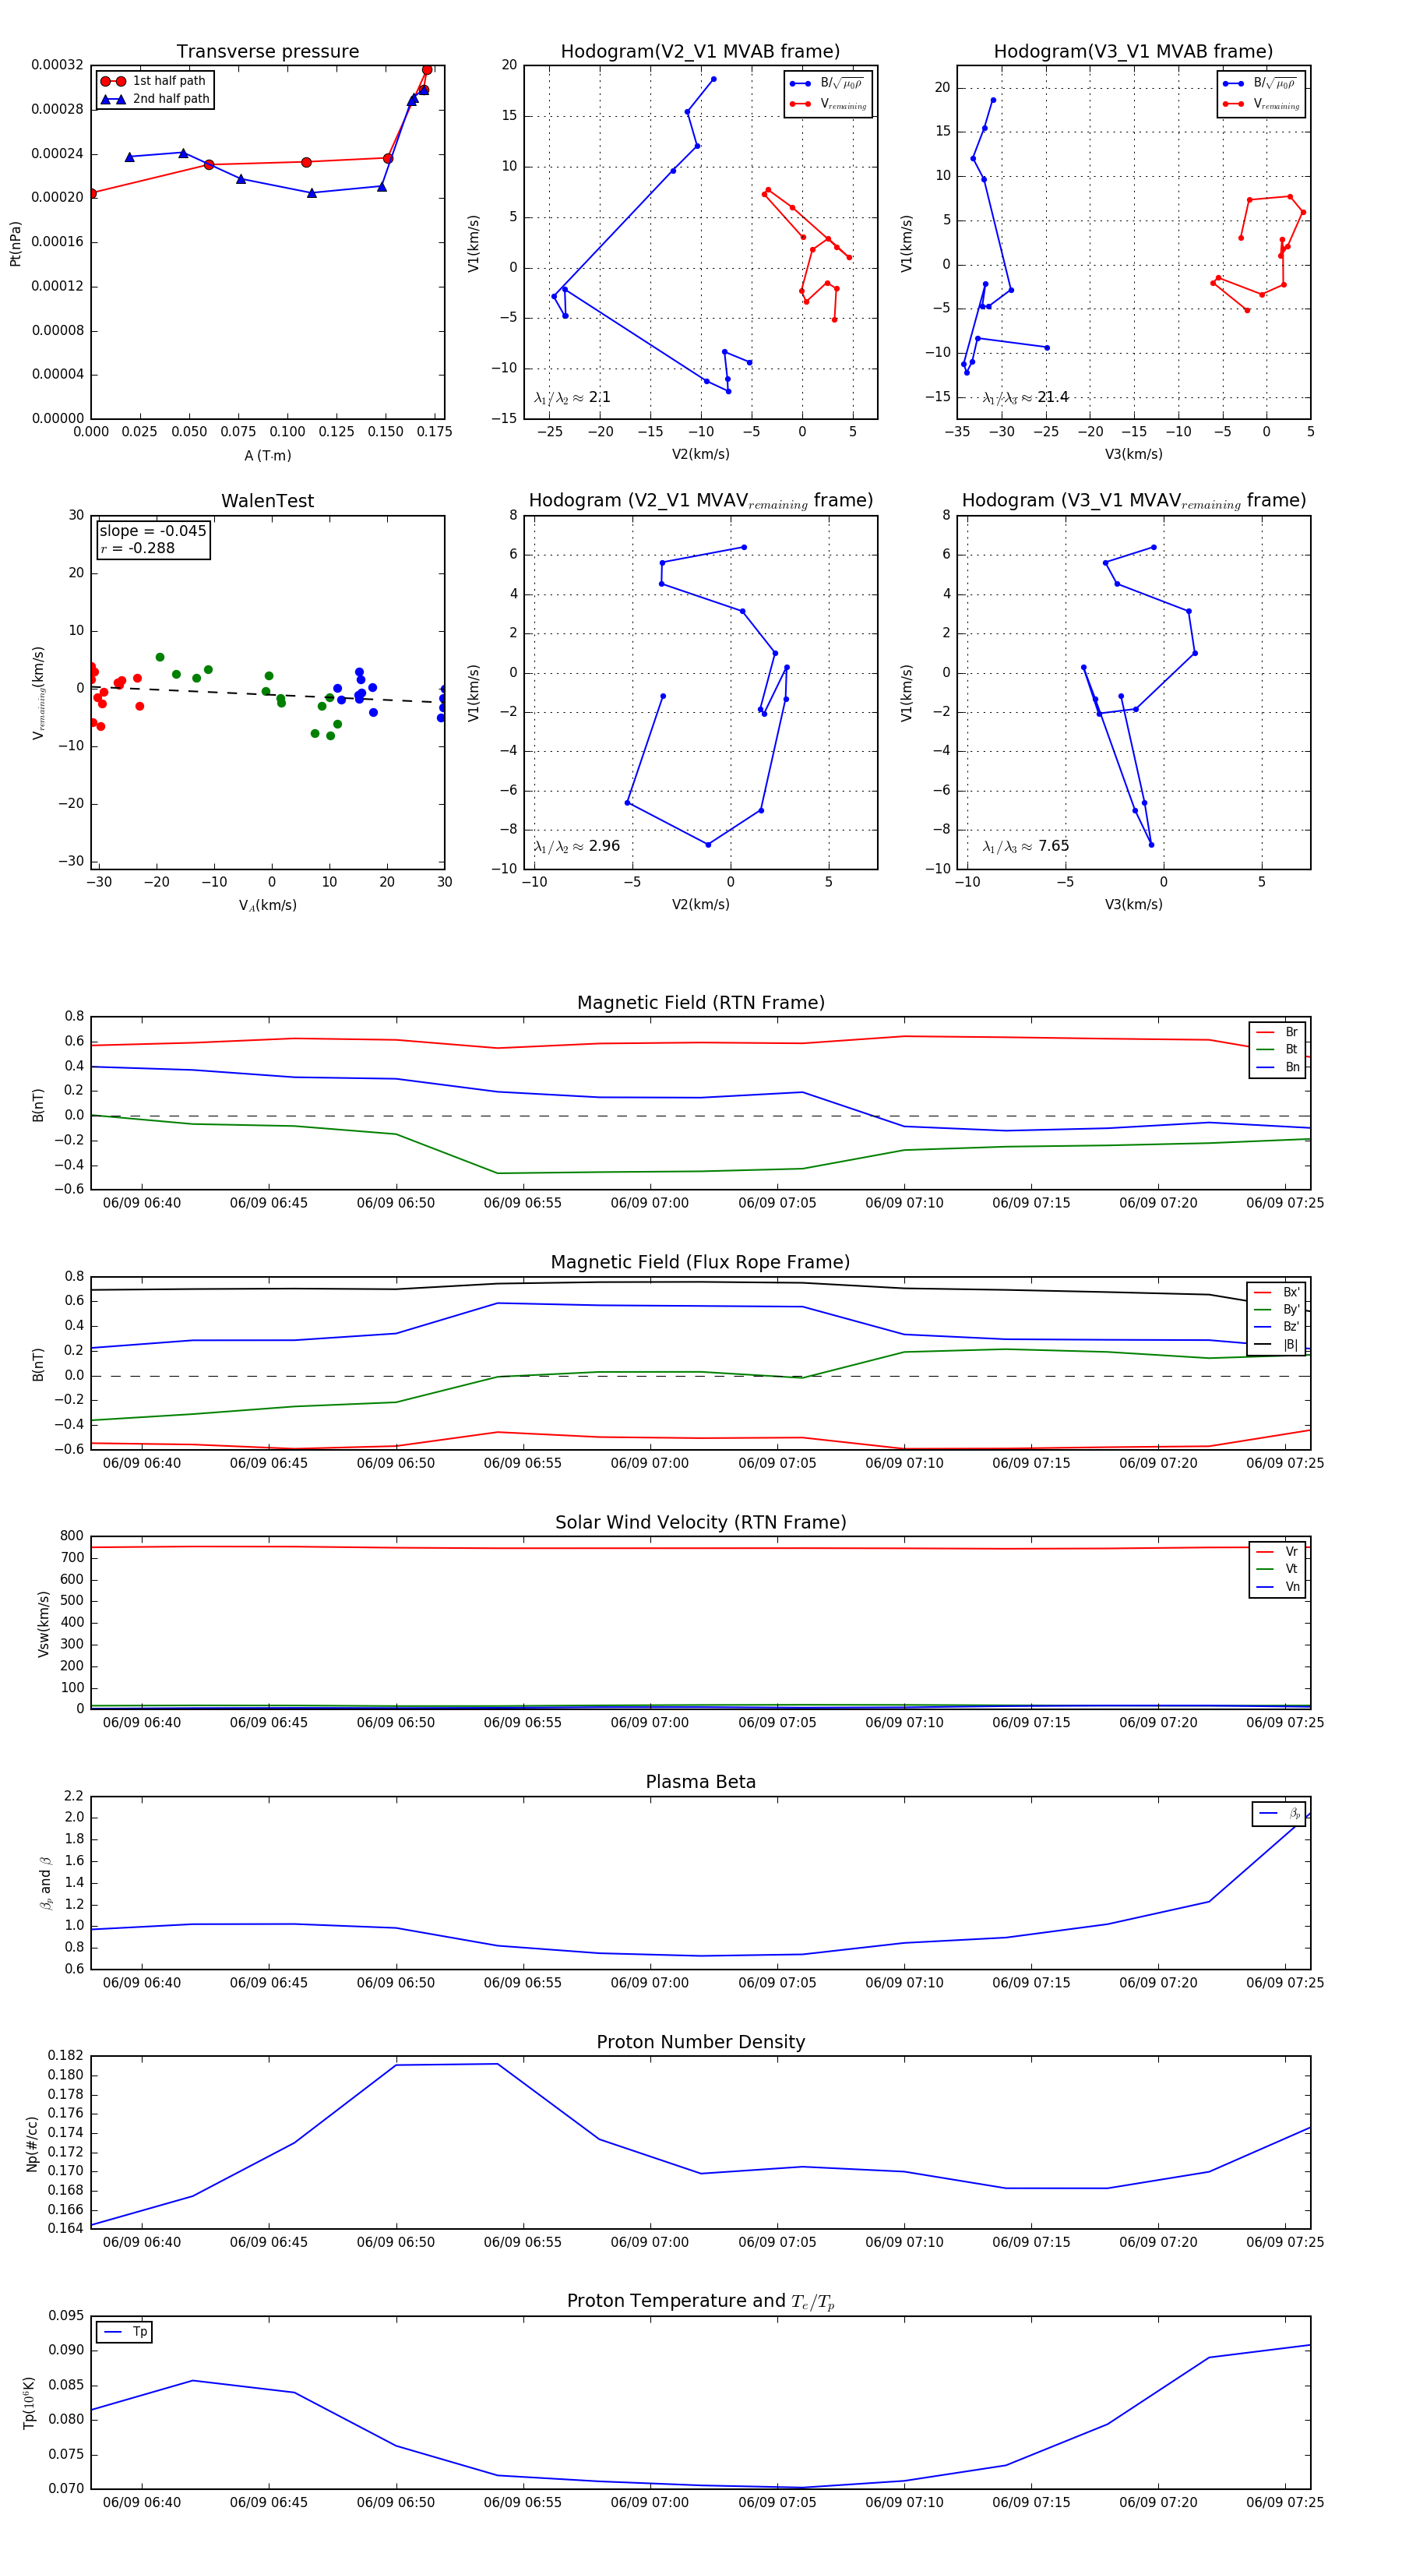
Task: Click the "Hodogram(V2_V1 MVAB frame)" title
Action: pos(700,52)
